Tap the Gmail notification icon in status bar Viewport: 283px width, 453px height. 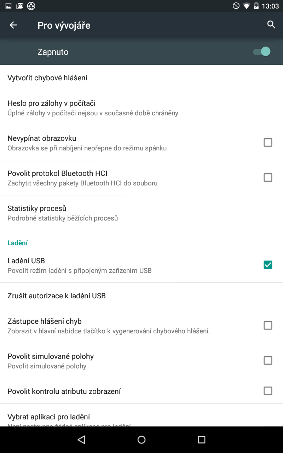point(20,6)
